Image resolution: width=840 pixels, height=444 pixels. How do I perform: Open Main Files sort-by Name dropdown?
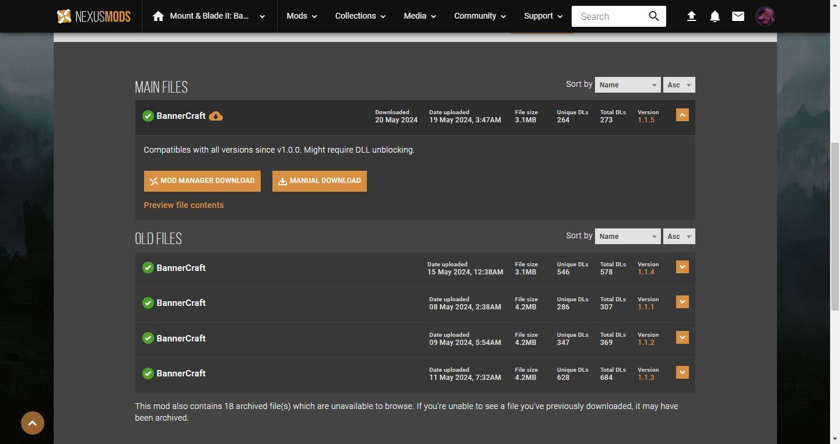pyautogui.click(x=628, y=85)
